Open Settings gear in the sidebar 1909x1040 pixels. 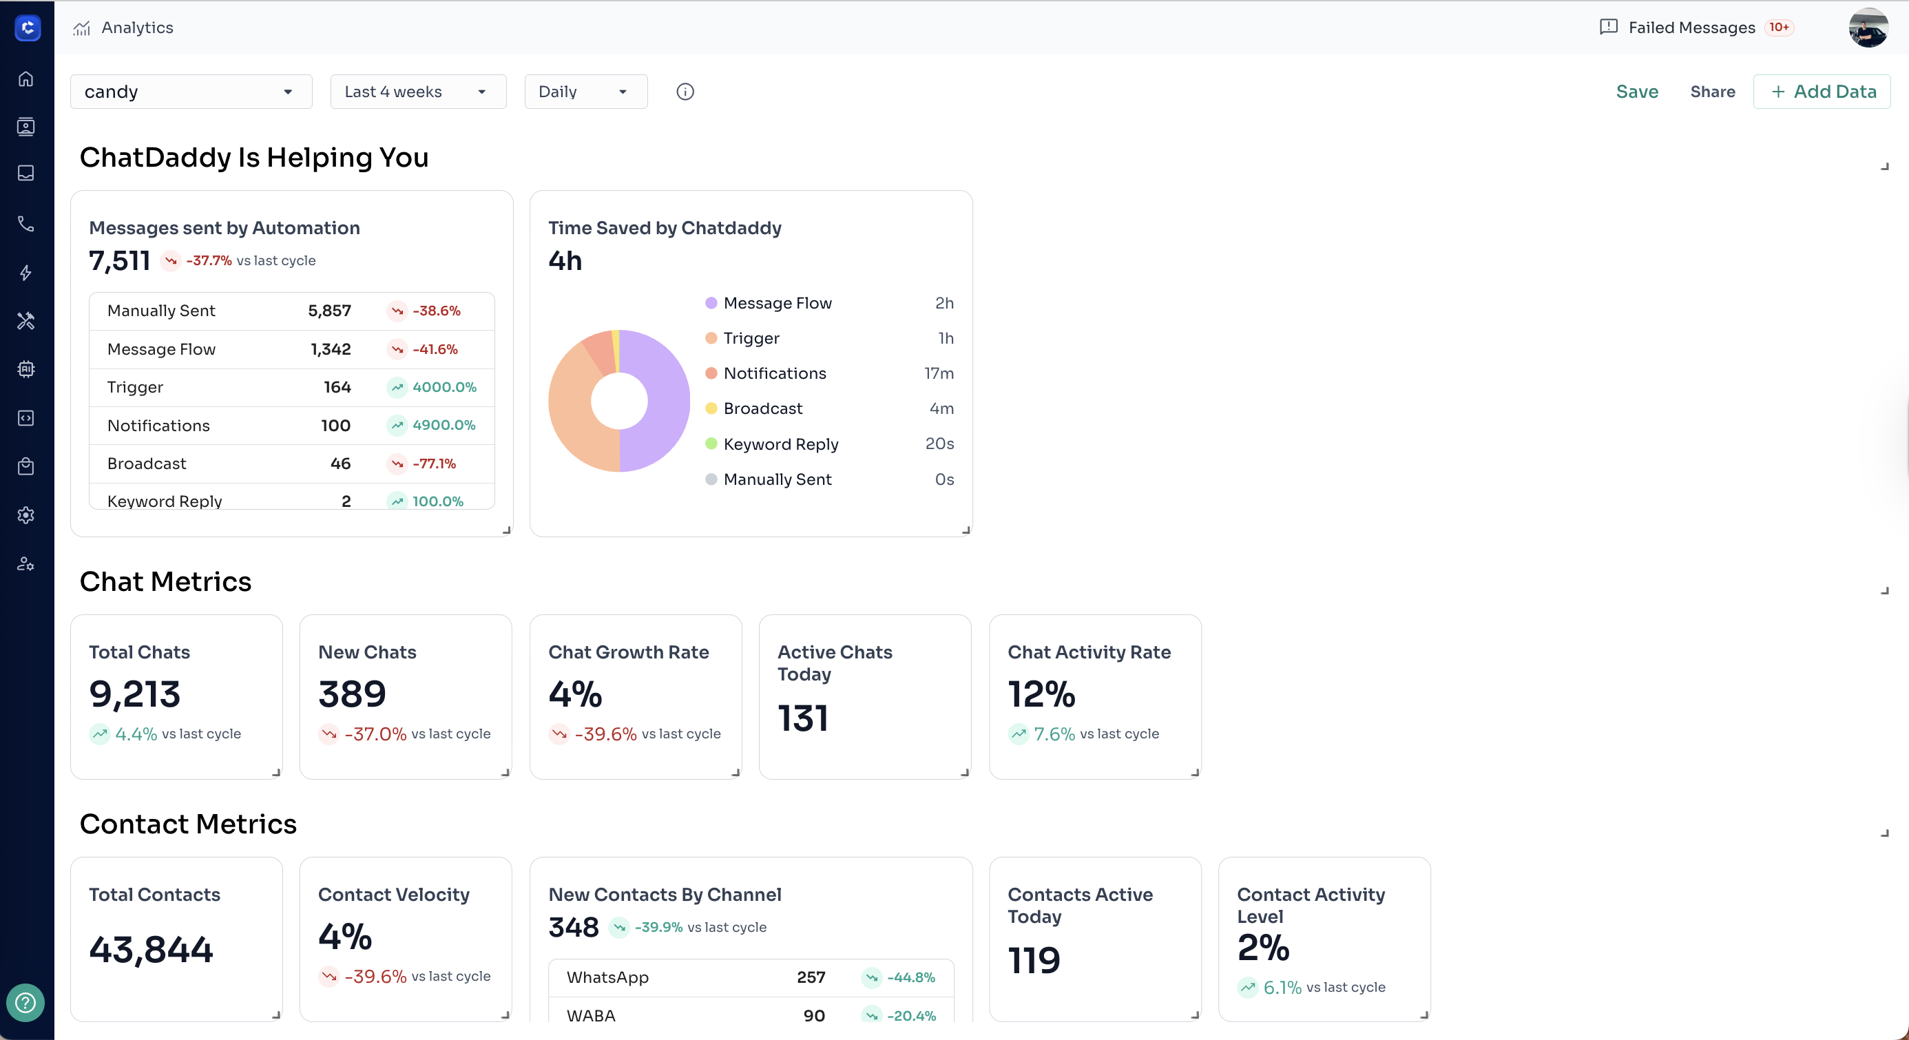point(26,515)
